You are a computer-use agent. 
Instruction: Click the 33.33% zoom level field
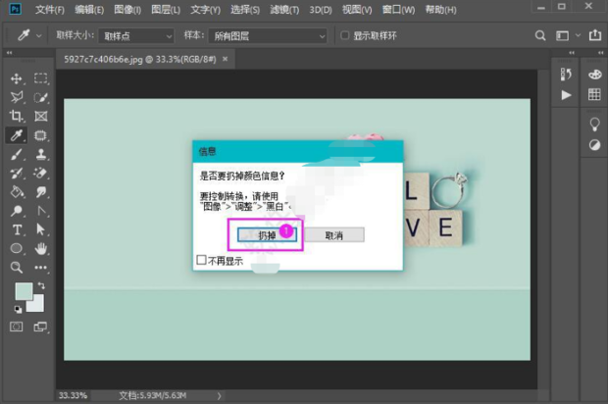73,396
